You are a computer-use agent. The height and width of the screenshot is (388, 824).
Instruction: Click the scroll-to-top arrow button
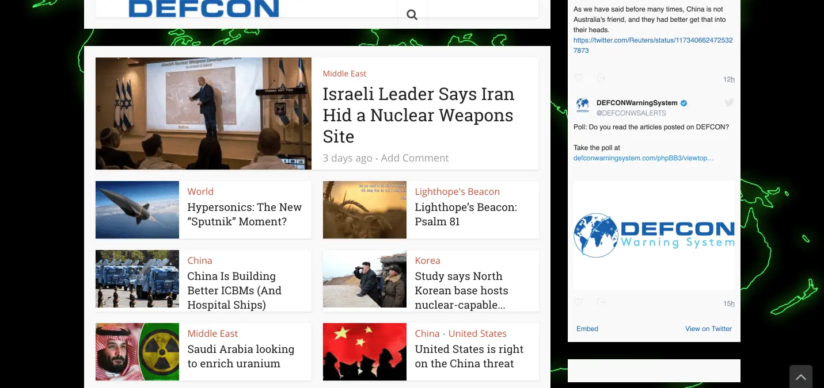(x=801, y=377)
